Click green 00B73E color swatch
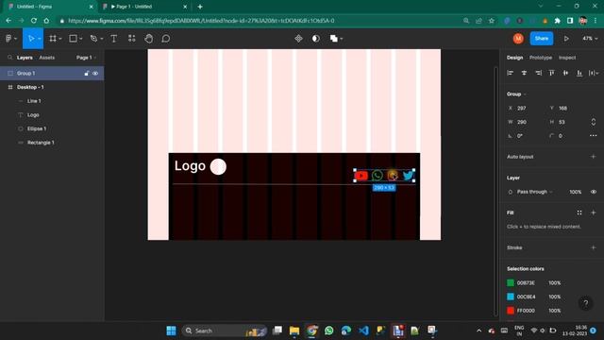This screenshot has width=604, height=340. coord(511,283)
